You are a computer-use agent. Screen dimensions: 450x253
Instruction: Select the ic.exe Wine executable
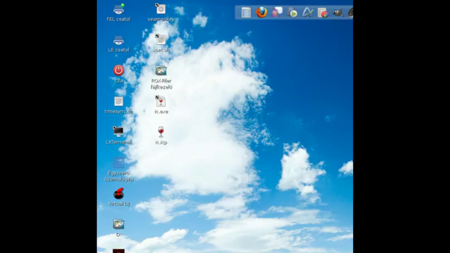pyautogui.click(x=161, y=101)
